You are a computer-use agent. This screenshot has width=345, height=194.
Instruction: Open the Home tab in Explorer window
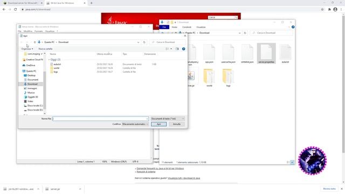[x=175, y=27]
